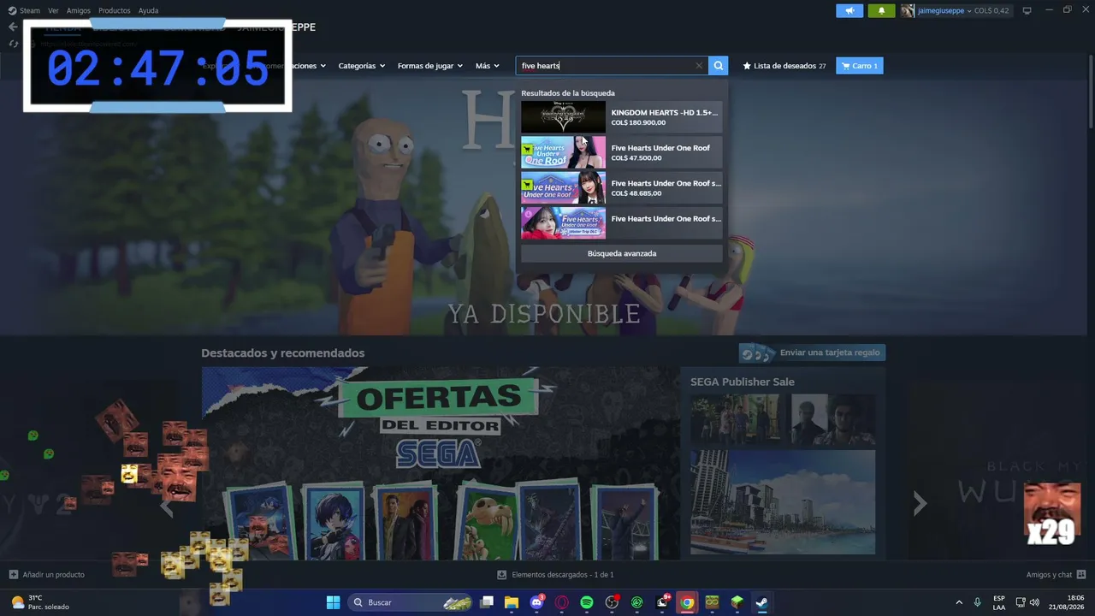This screenshot has width=1095, height=616.
Task: Select the Five Hearts result priced COL$ 48.685,00
Action: 622,188
